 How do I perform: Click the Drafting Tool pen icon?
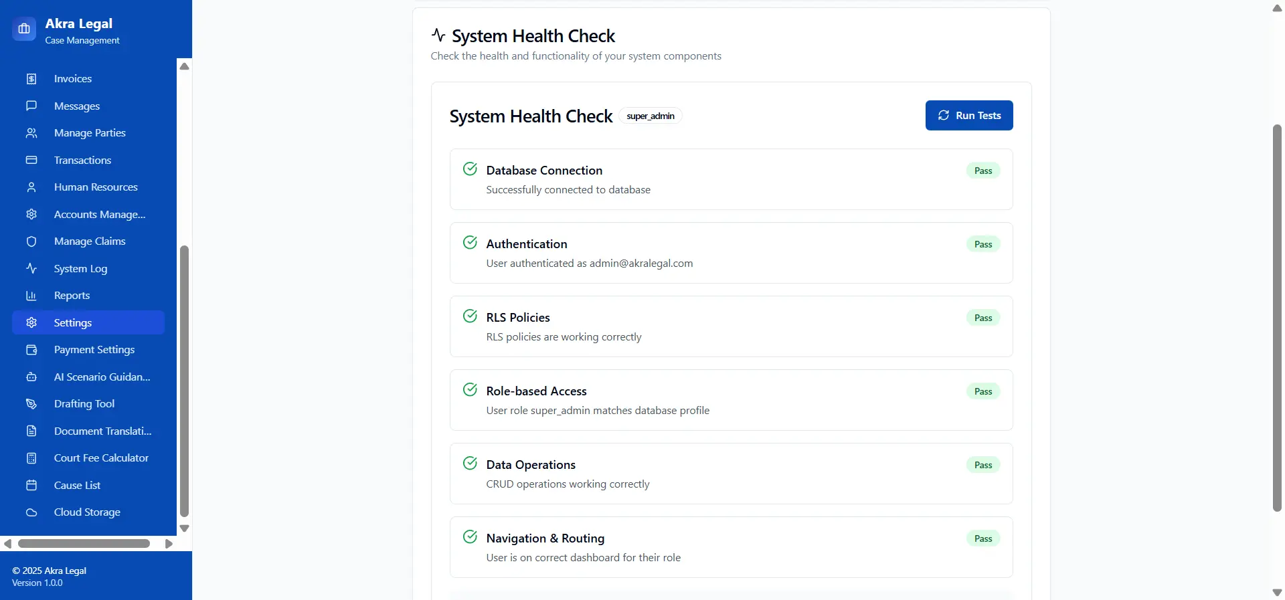click(x=31, y=404)
